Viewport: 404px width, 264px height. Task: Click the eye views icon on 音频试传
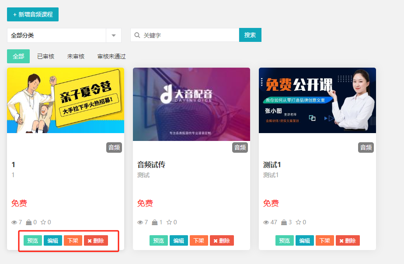click(x=140, y=223)
